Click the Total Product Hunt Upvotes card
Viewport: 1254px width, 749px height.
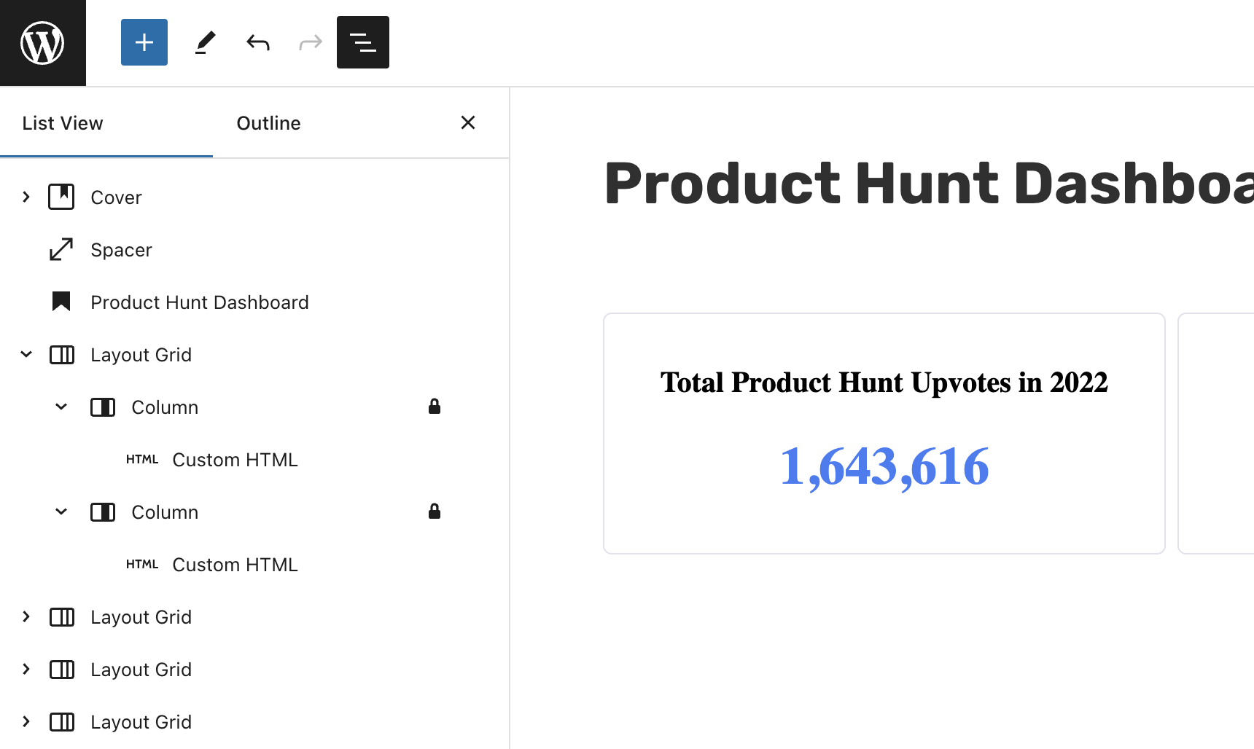[884, 433]
